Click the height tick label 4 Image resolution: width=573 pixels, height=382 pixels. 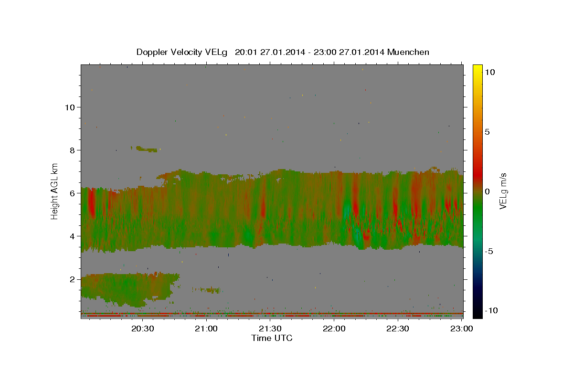(x=72, y=236)
